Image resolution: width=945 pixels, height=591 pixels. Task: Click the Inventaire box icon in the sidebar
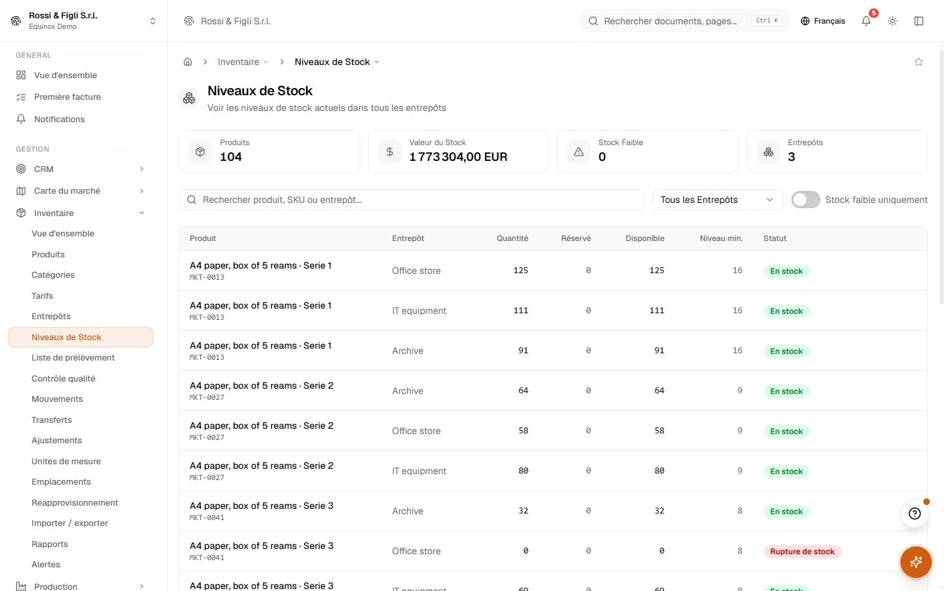click(21, 213)
